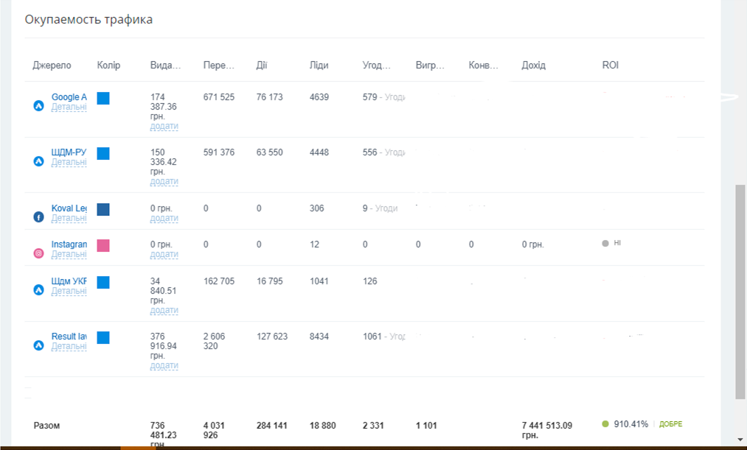Click the Facebook icon beside Koval Le
The width and height of the screenshot is (747, 450).
coord(39,217)
